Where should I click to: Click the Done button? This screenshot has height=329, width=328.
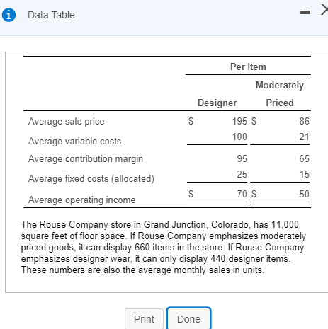point(188,319)
